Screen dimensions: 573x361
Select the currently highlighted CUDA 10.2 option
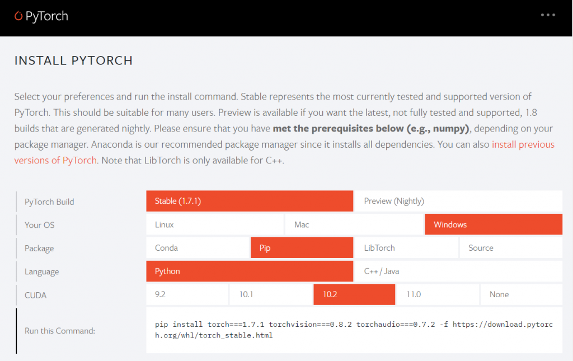coord(354,294)
